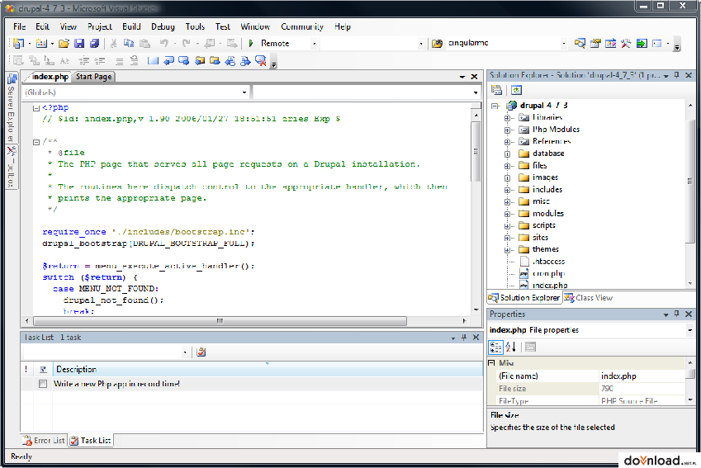Click the Open File folder icon
The image size is (701, 468).
pos(64,44)
